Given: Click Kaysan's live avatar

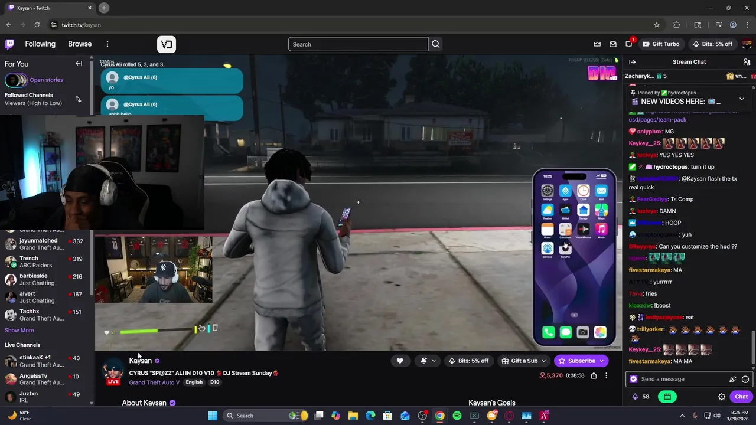Looking at the screenshot, I should point(113,372).
